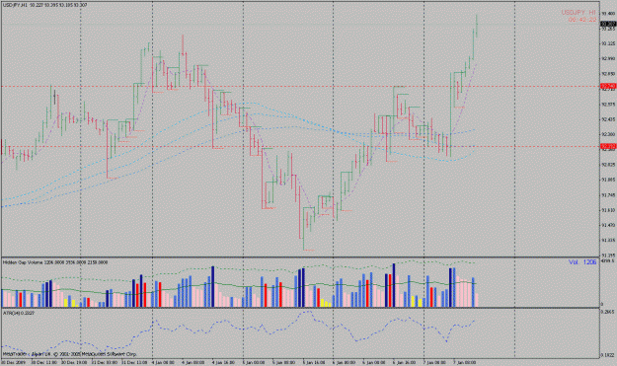Click the 92.435 price scale label
This screenshot has width=617, height=366.
608,119
